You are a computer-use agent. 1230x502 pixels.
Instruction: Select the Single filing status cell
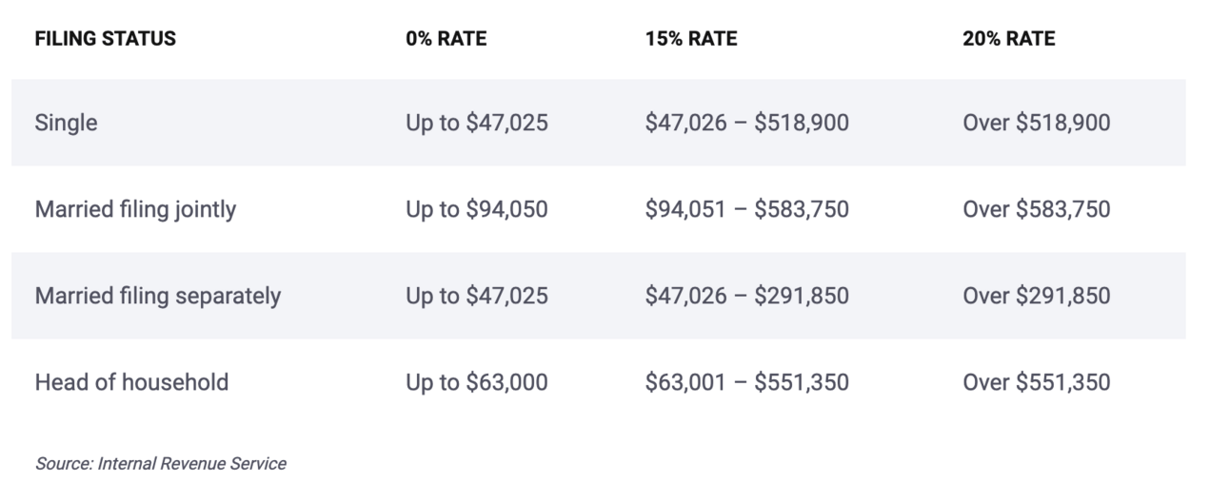tap(66, 123)
